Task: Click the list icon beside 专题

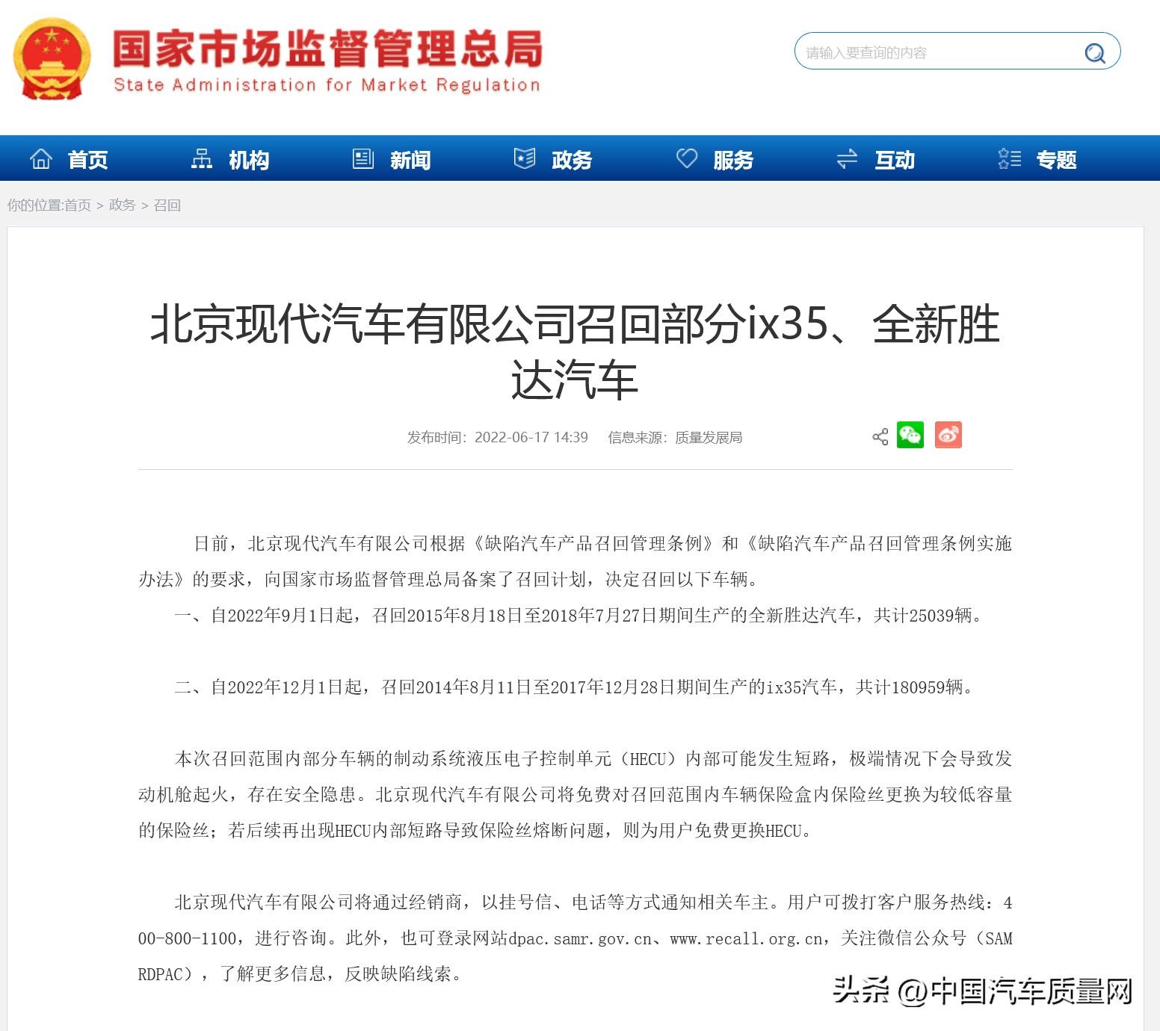Action: [1009, 159]
